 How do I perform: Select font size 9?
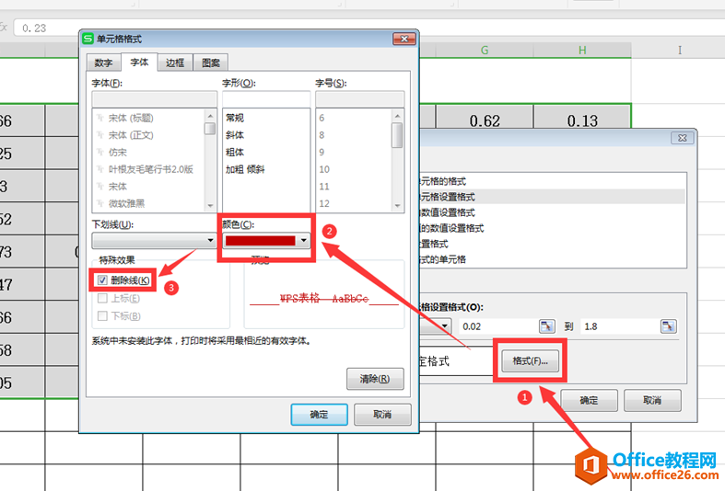point(322,152)
